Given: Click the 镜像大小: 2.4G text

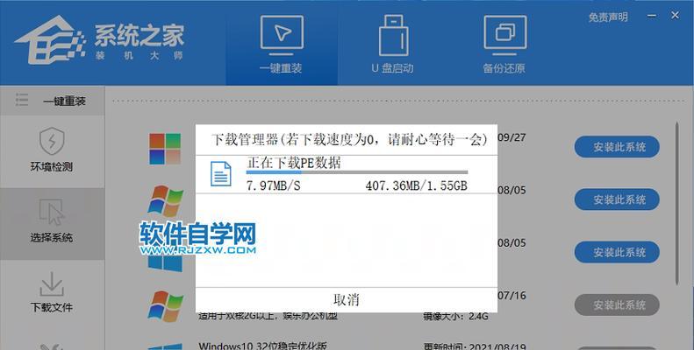Looking at the screenshot, I should click(x=455, y=316).
